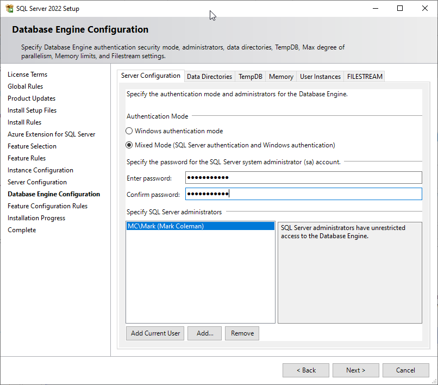Go back with the Back button
Screen dimensions: 438x385
(306, 370)
